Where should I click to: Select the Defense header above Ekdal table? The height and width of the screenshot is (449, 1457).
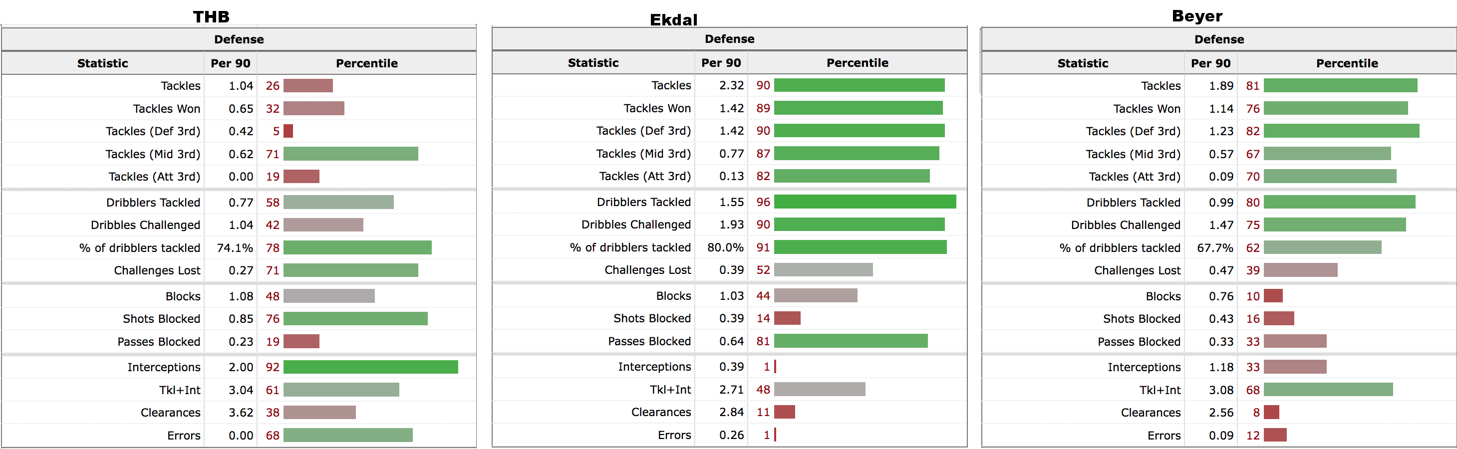click(729, 39)
